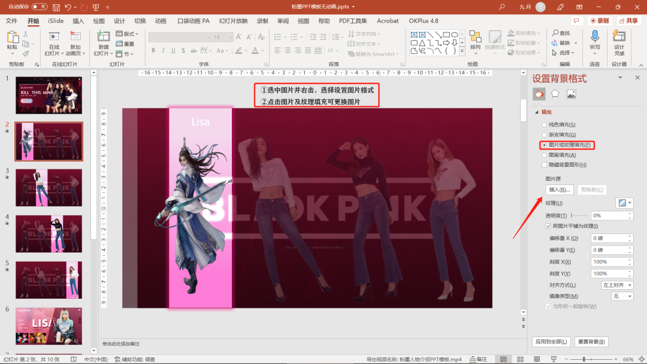Screen dimensions: 647x364
Task: Click the Find magnifier icon in Editing group
Action: click(555, 33)
